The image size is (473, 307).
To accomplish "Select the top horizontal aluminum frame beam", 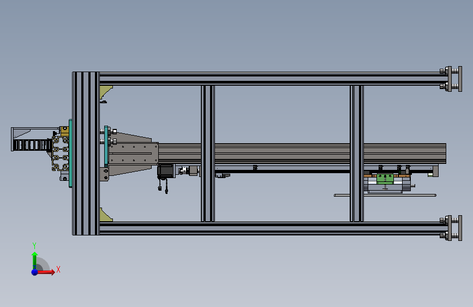I will pyautogui.click(x=273, y=79).
